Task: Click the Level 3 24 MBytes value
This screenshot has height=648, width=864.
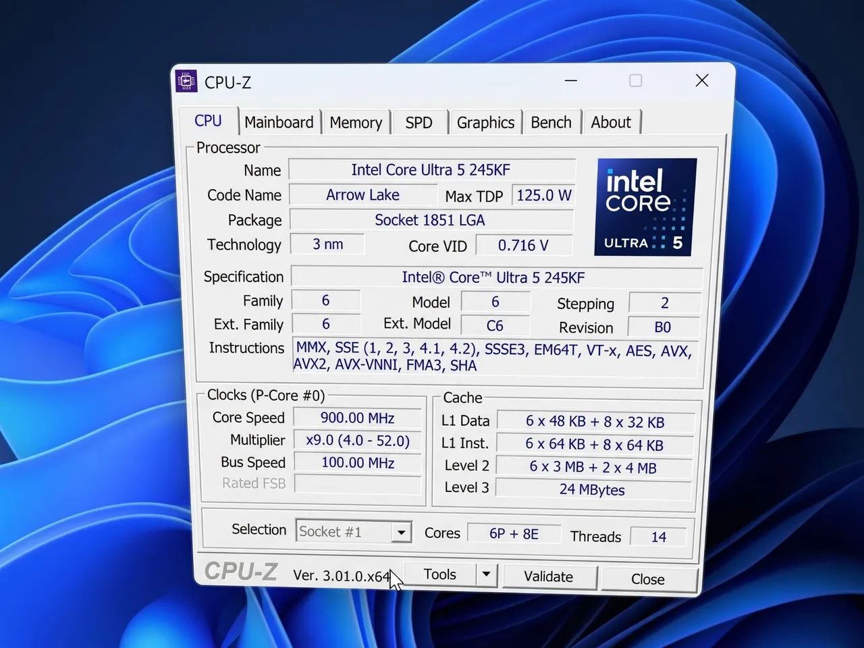Action: click(593, 489)
